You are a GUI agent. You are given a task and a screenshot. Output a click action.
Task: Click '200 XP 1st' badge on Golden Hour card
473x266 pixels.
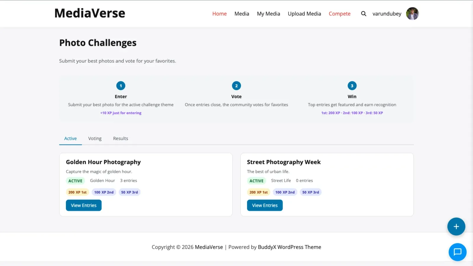point(77,192)
